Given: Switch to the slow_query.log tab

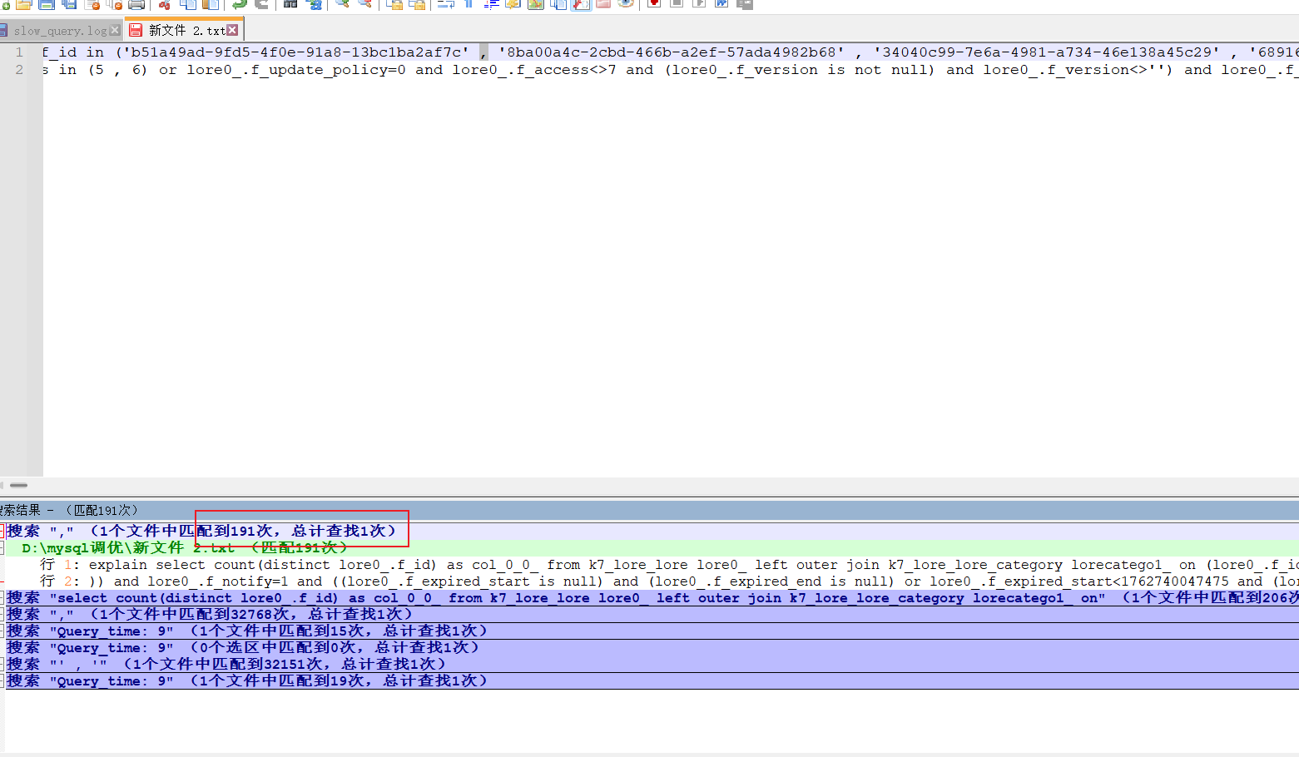Looking at the screenshot, I should 60,31.
